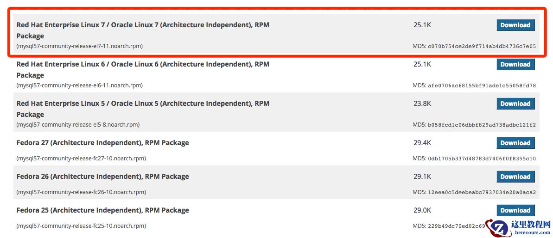
Task: Click the Fedora 26 package title
Action: pos(102,177)
